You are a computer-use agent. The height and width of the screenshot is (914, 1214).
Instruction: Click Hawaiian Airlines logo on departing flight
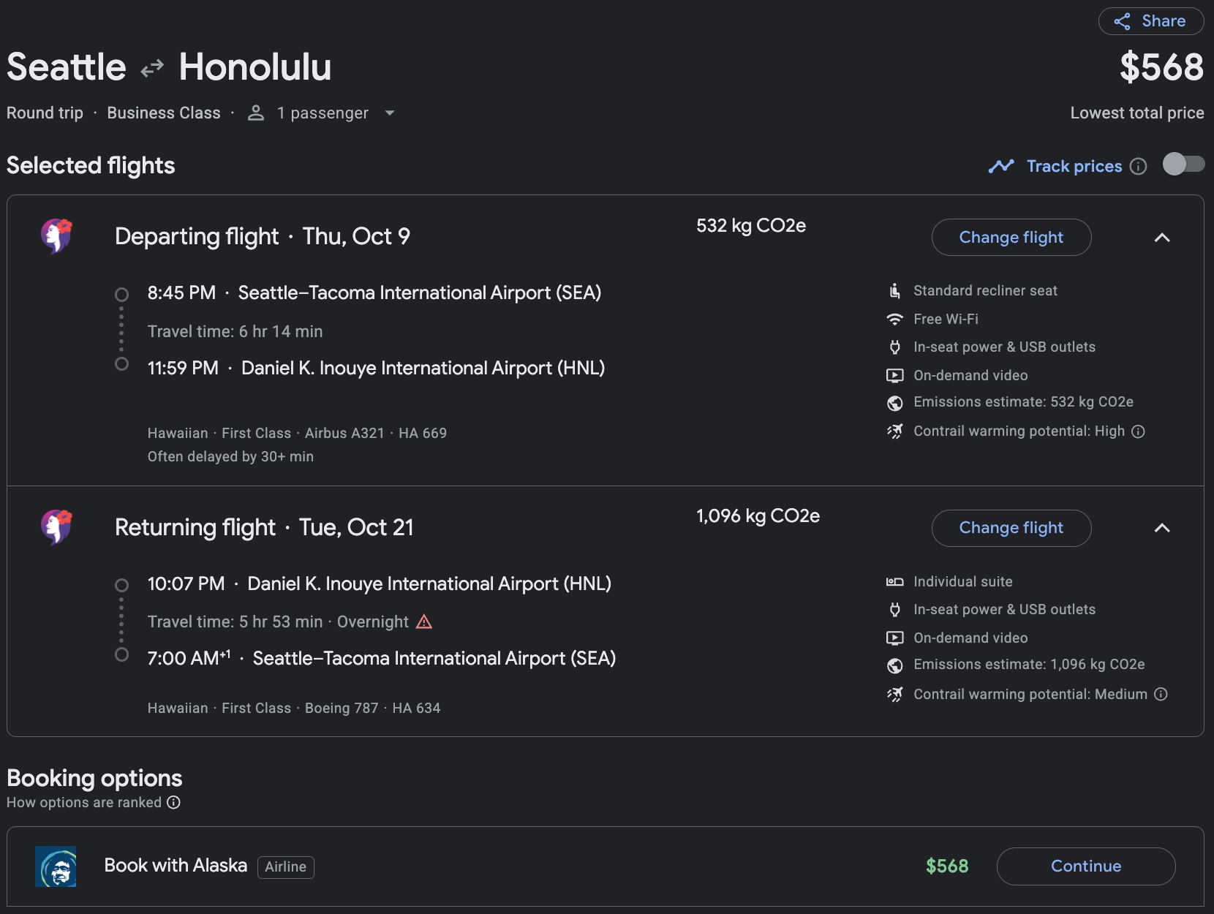(x=56, y=235)
